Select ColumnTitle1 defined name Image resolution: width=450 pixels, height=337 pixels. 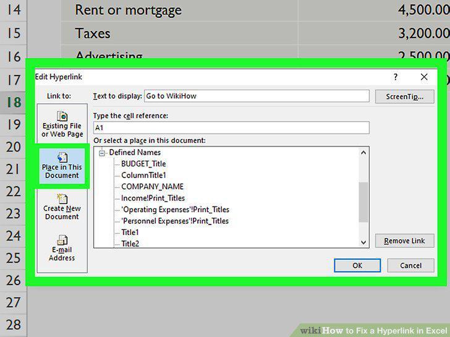[143, 175]
